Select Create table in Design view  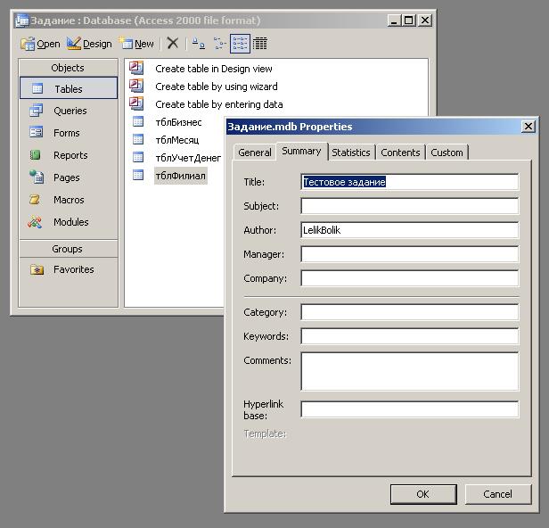pyautogui.click(x=214, y=69)
